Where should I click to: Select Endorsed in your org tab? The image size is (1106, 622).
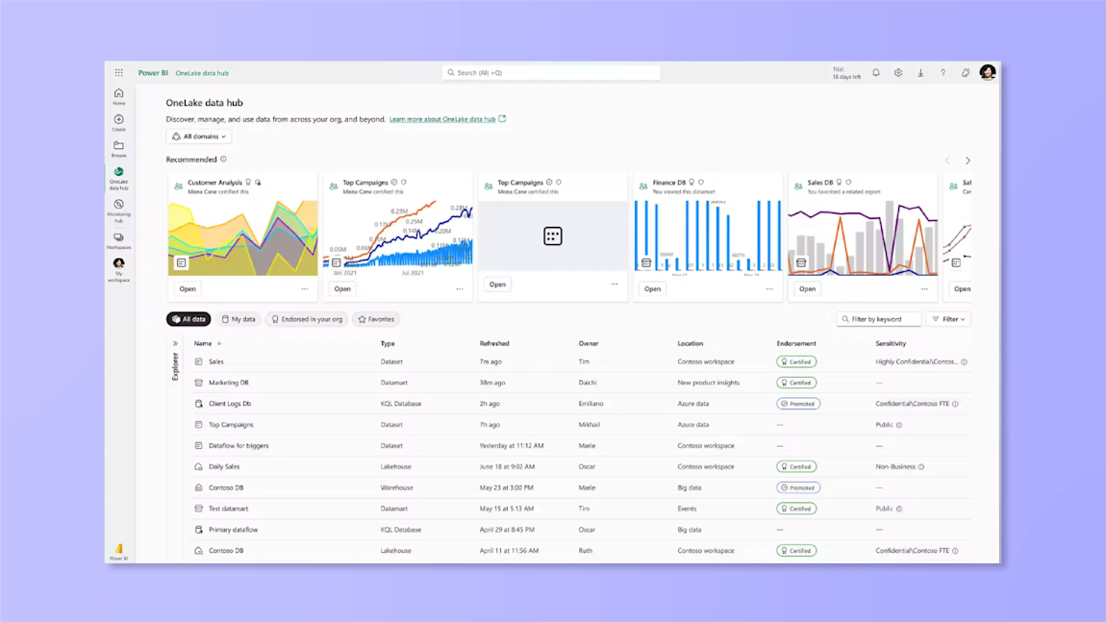[307, 319]
